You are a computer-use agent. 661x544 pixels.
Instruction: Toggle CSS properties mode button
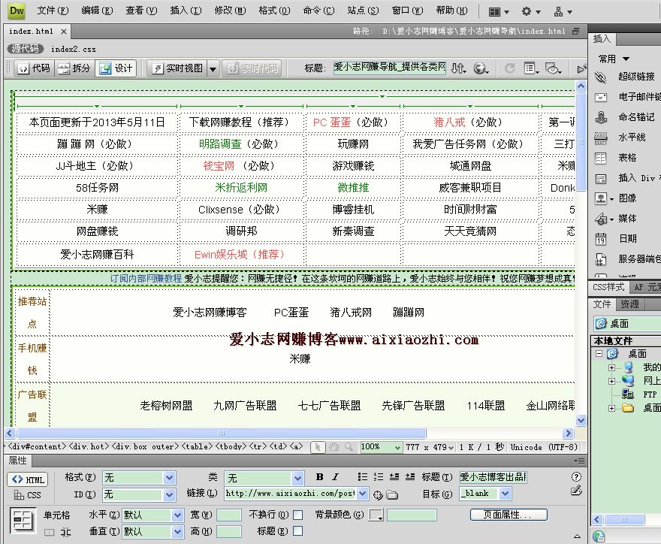tap(28, 495)
